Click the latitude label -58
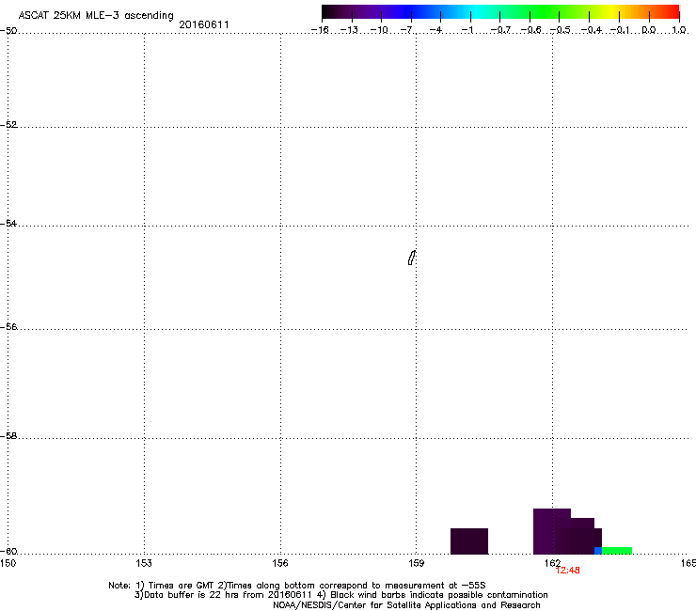This screenshot has width=696, height=611. [8, 436]
